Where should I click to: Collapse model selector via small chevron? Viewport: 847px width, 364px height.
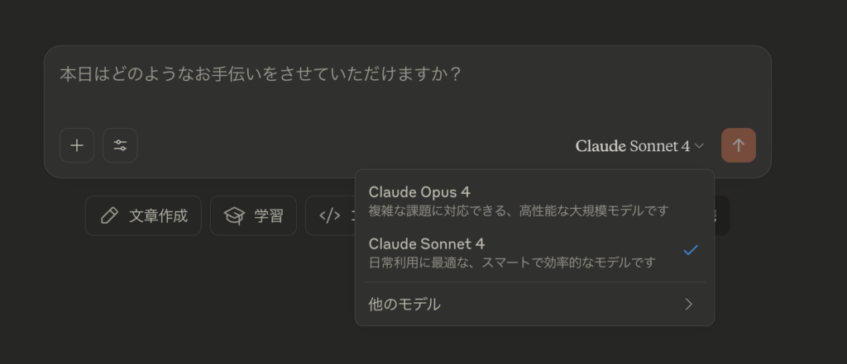click(699, 145)
